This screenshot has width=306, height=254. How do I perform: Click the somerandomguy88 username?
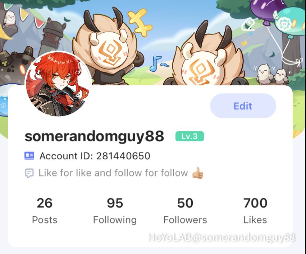(x=95, y=136)
